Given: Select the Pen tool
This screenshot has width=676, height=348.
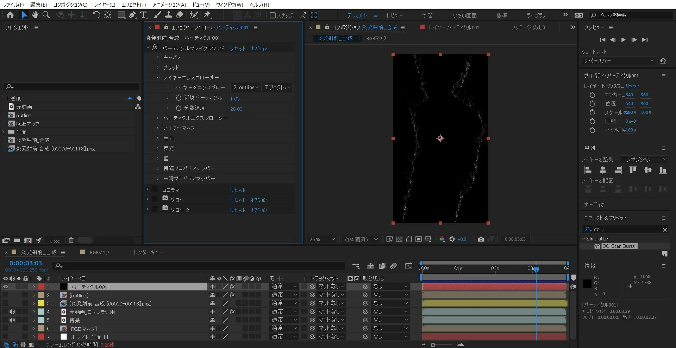Looking at the screenshot, I should pos(132,15).
